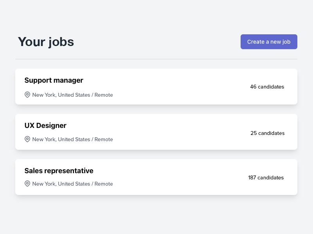Viewport: 313px width, 234px height.
Task: Select the Sales representative job card
Action: (x=156, y=177)
